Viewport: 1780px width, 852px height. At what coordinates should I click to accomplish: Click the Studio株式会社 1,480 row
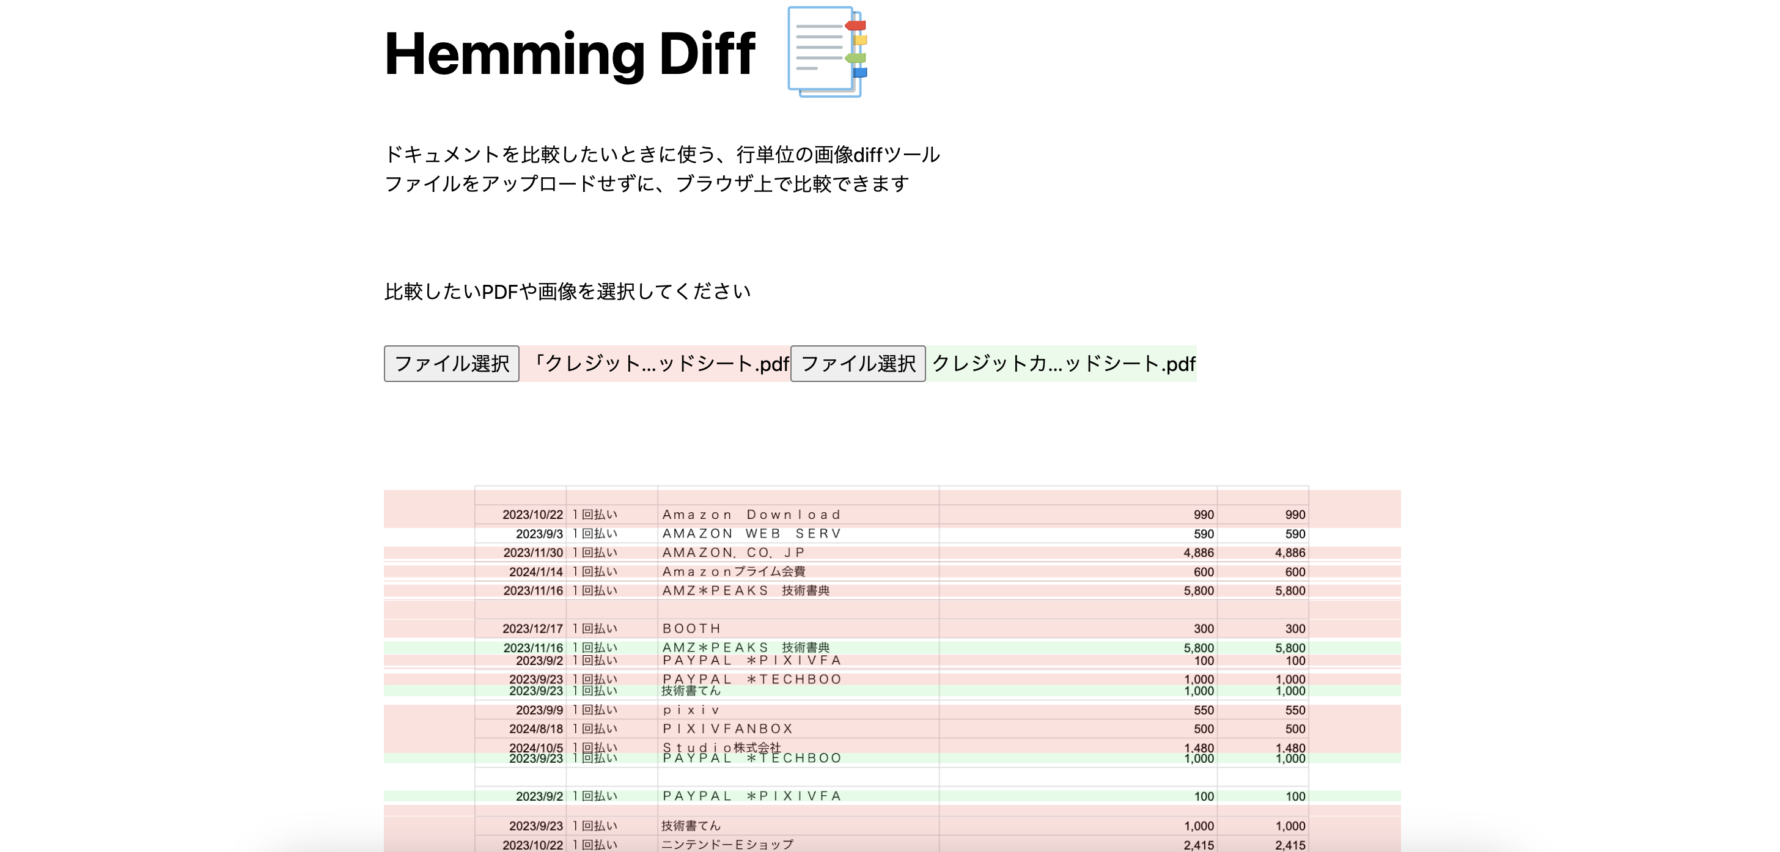(721, 746)
